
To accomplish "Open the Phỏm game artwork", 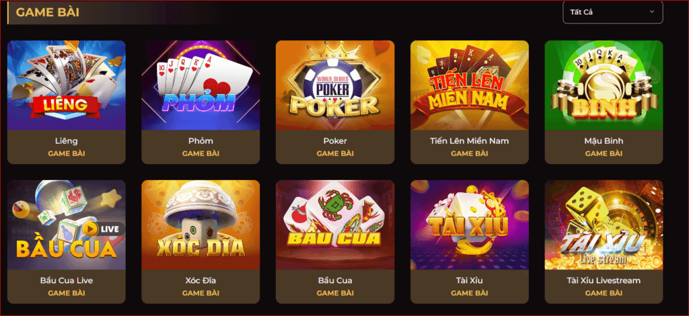I will 201,85.
